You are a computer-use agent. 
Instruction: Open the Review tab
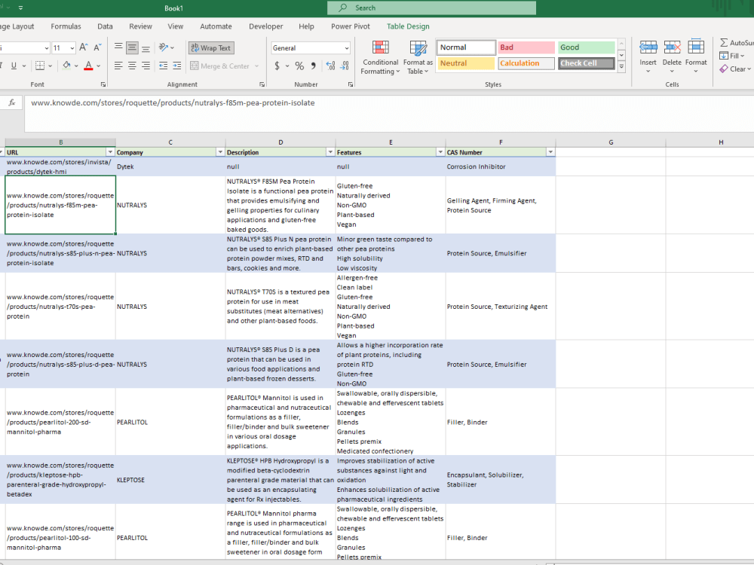coord(140,26)
